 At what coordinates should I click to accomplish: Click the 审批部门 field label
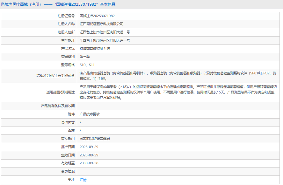coord(68,139)
